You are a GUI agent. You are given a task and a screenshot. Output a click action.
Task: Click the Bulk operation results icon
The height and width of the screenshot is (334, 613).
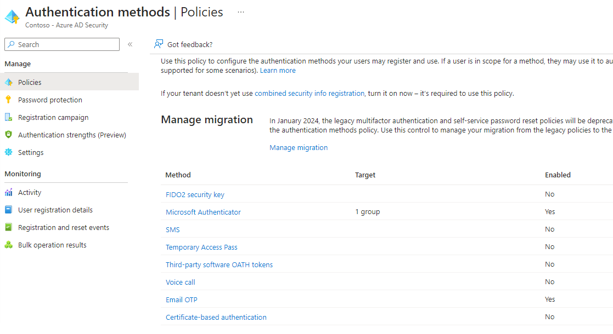click(9, 245)
